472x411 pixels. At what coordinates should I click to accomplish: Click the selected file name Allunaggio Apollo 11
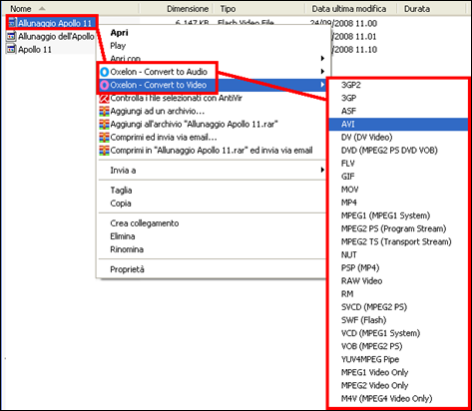55,23
